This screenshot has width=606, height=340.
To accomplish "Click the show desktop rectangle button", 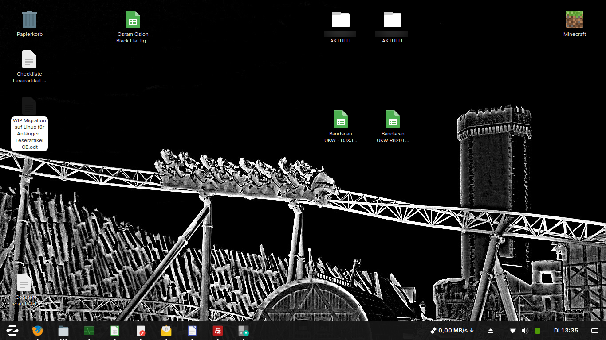I will (595, 331).
